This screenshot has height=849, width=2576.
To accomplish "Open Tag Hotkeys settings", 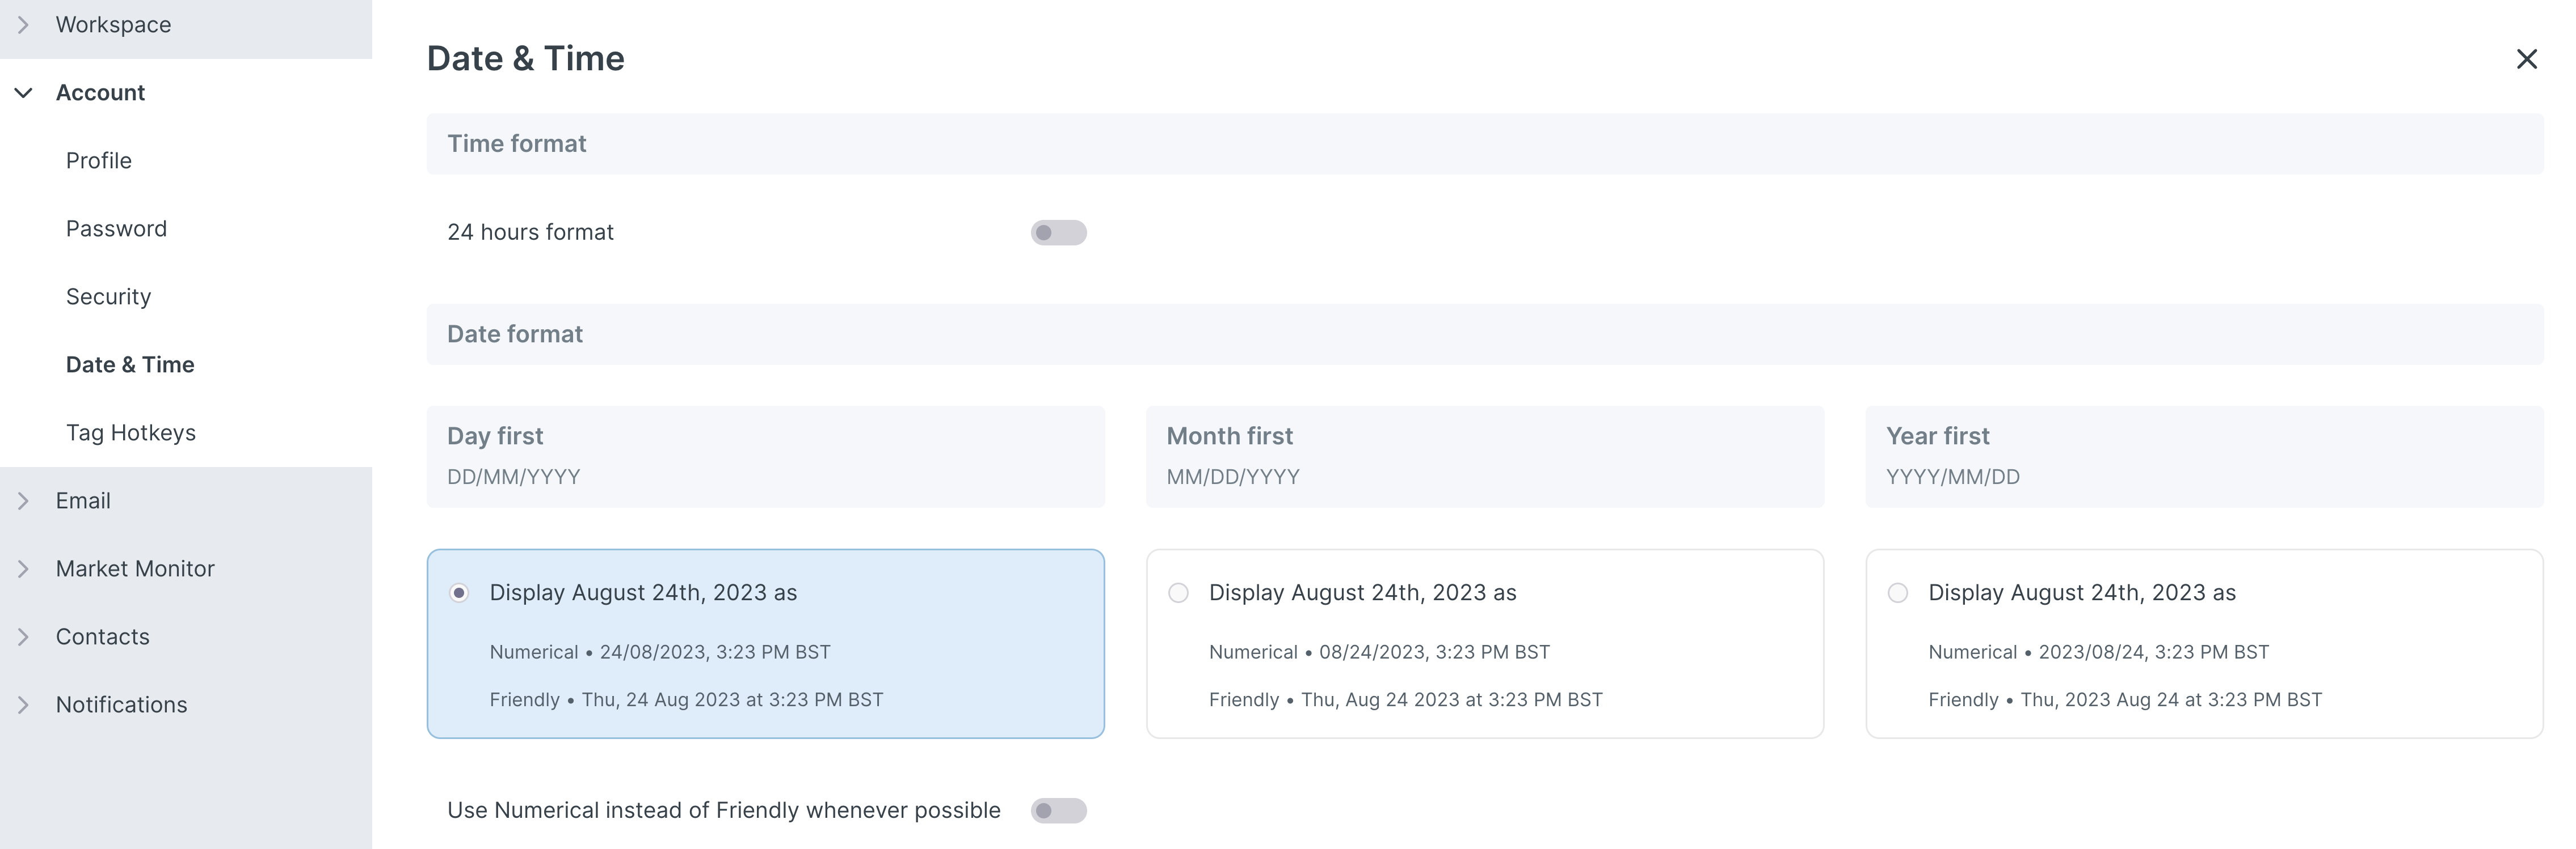I will tap(130, 432).
